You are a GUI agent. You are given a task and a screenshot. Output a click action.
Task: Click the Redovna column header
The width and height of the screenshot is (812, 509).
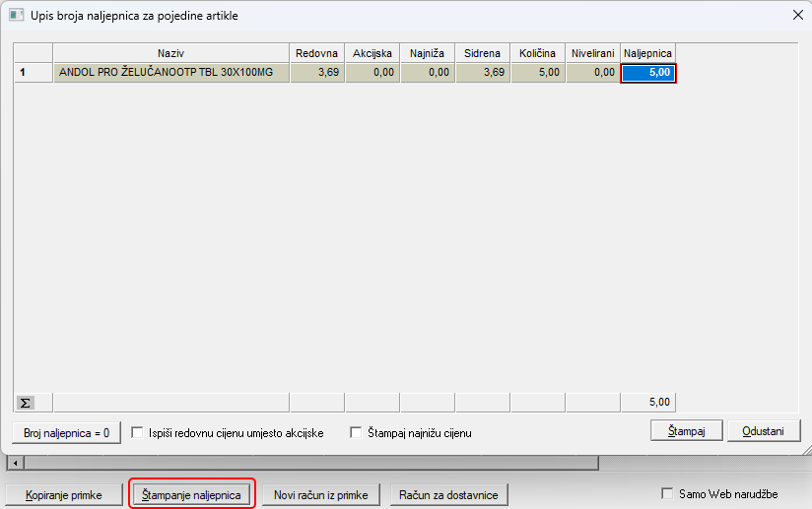point(317,53)
